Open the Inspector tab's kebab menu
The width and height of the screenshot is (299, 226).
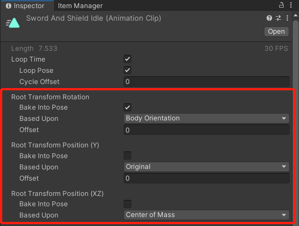click(x=291, y=5)
